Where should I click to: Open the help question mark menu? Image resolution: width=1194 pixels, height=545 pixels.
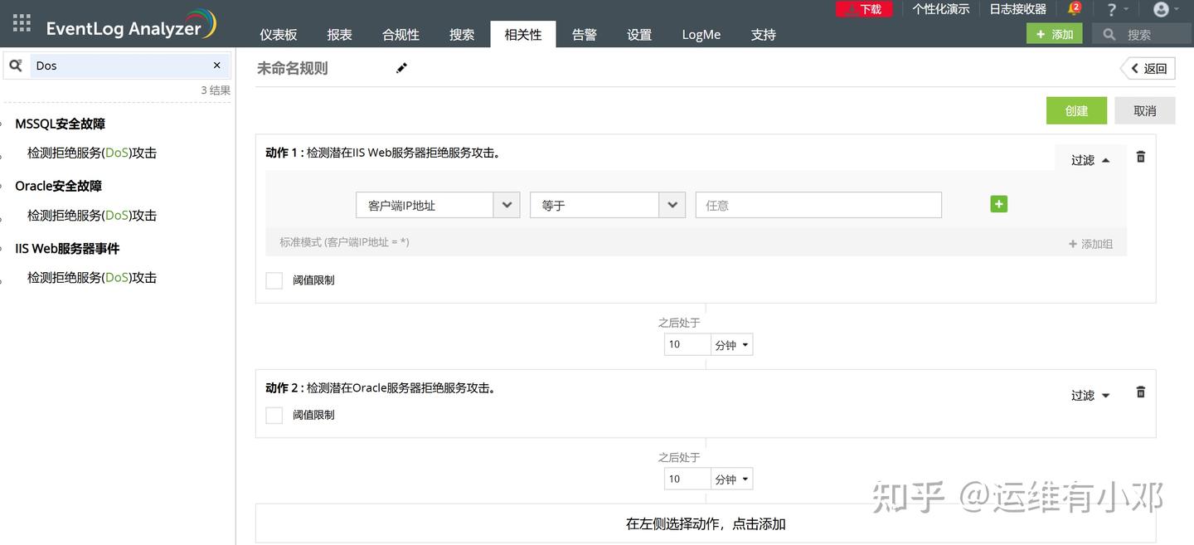tap(1117, 9)
